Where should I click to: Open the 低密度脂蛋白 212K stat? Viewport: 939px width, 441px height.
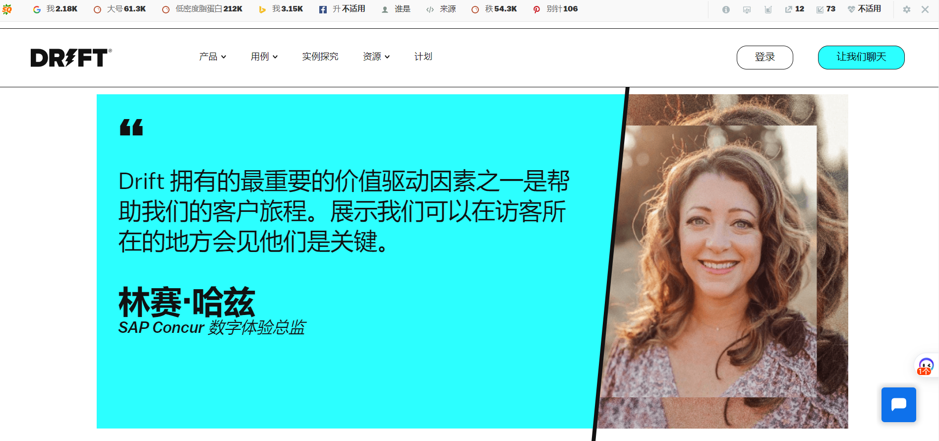(202, 9)
